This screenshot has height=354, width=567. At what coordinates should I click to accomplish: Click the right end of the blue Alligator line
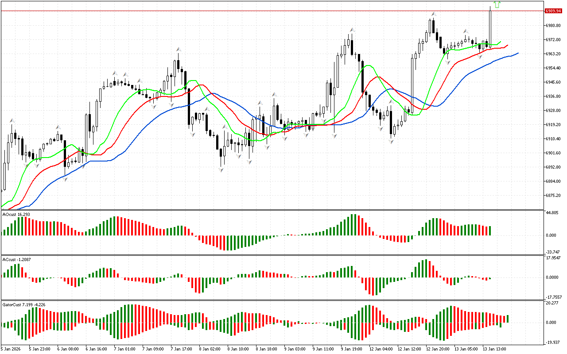[x=517, y=53]
